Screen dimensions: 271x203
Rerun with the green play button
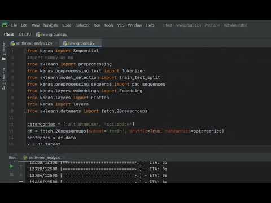pos(11,166)
